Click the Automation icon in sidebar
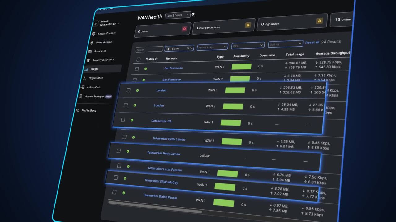 click(x=83, y=87)
